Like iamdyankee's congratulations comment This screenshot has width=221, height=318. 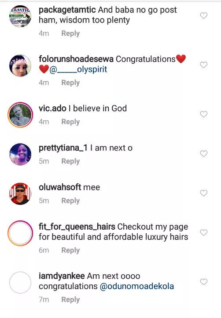pos(204,282)
